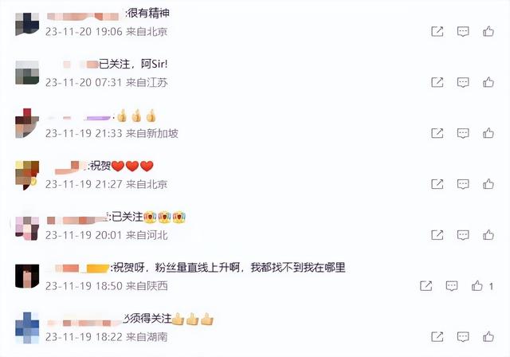The image size is (510, 357).
Task: Share the comment from 新加坡
Action: click(437, 133)
